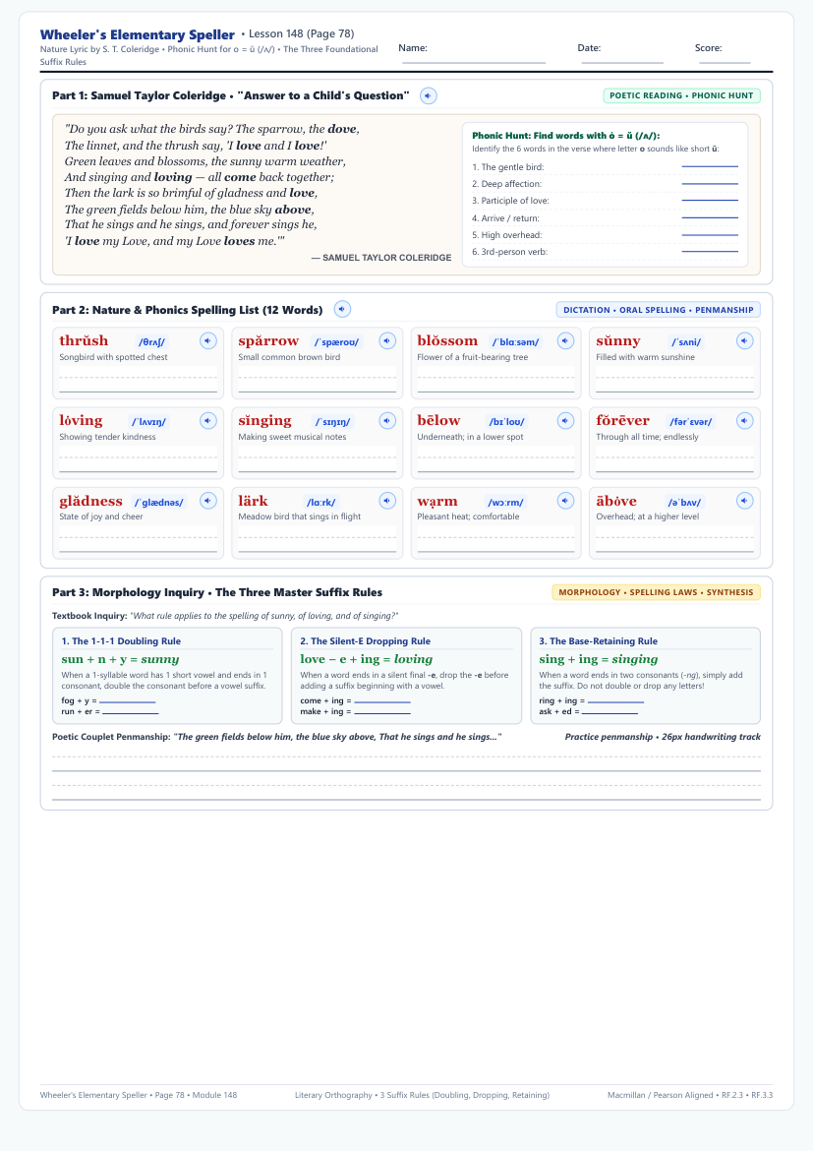Play pronunciation of the word below

tap(565, 421)
